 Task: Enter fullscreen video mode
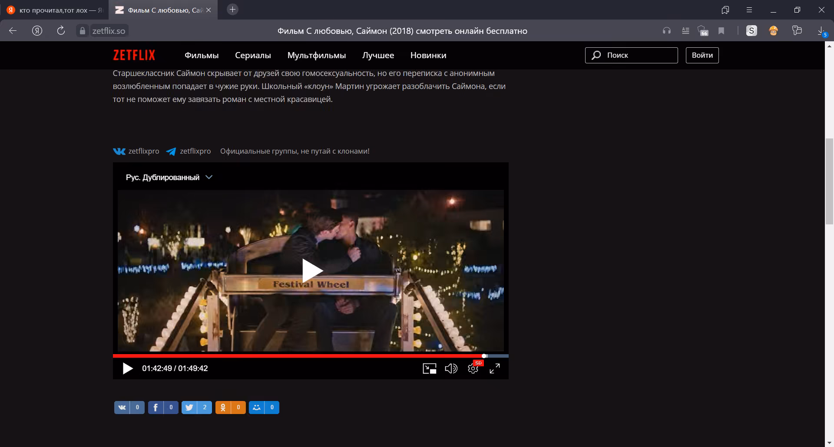(495, 368)
